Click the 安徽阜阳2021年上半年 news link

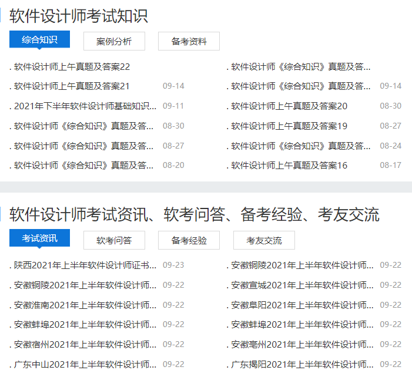[x=302, y=305]
